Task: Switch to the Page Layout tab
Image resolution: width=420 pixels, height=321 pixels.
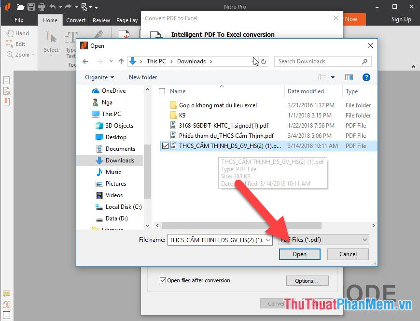Action: [127, 20]
